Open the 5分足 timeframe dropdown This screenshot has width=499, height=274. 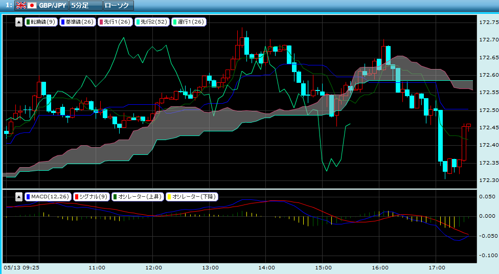coord(85,6)
